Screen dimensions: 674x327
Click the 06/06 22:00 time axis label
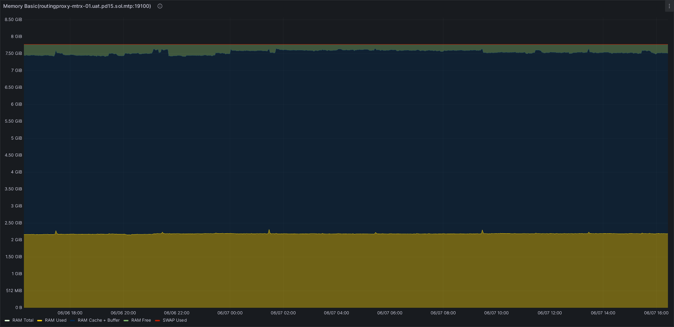[177, 313]
